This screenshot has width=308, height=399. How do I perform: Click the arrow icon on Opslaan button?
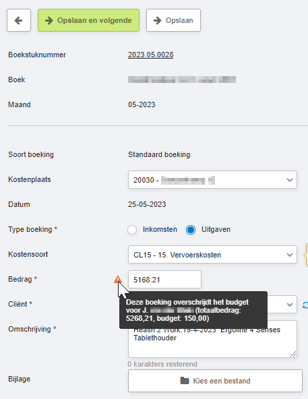coord(158,20)
